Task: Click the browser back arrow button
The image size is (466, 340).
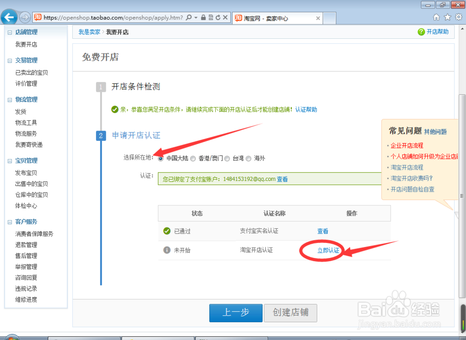Action: point(9,17)
